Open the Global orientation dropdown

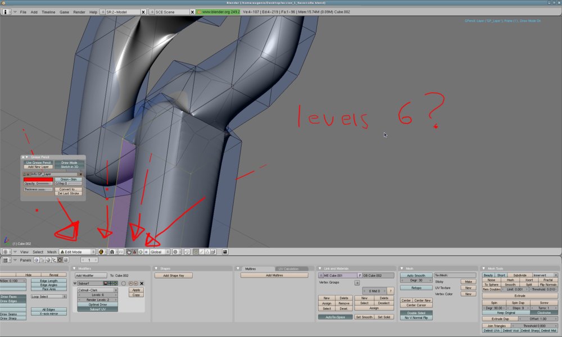pyautogui.click(x=160, y=252)
